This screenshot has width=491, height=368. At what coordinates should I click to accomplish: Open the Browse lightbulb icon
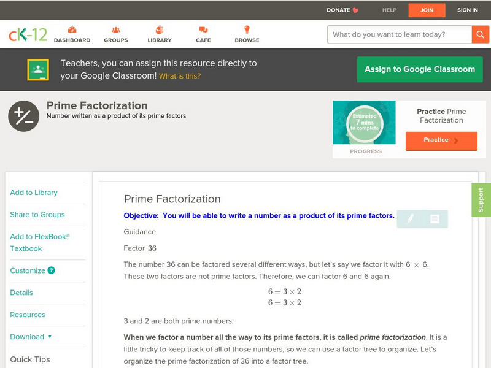[247, 30]
